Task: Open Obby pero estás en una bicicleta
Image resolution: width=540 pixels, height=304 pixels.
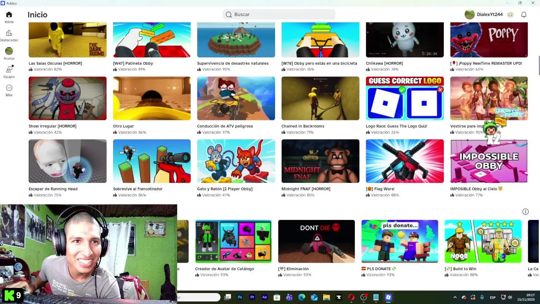Action: pos(320,40)
